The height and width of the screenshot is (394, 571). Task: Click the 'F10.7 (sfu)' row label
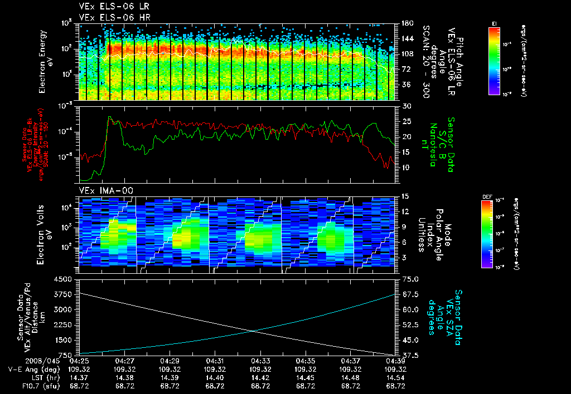pyautogui.click(x=40, y=386)
